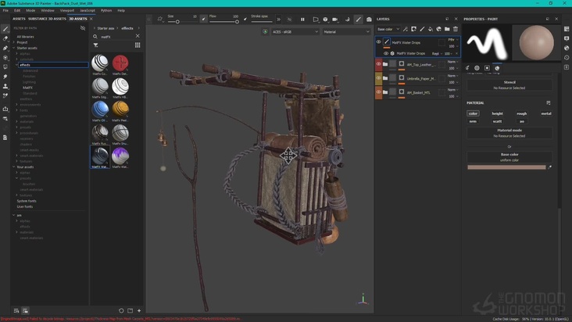The height and width of the screenshot is (322, 572).
Task: Open the Edit menu
Action: pyautogui.click(x=17, y=11)
